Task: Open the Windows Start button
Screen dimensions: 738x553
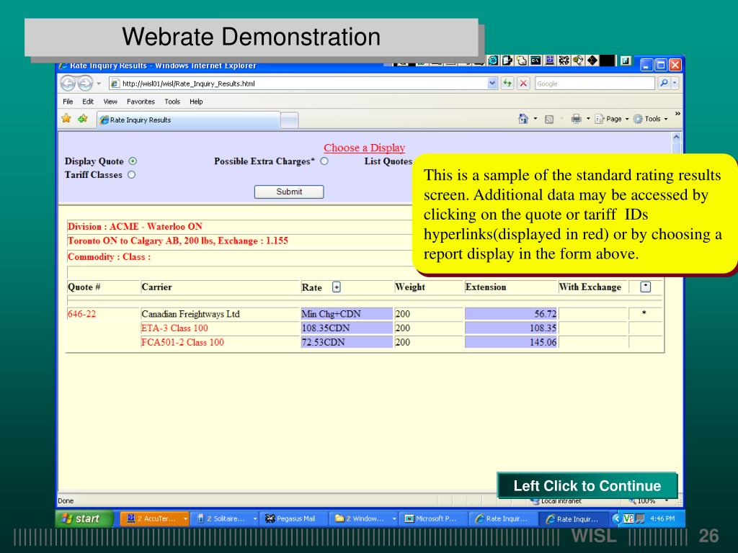Action: 84,518
